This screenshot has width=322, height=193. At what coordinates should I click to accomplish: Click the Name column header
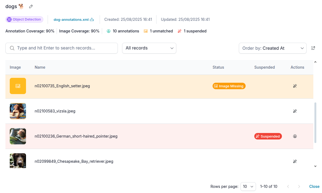[40, 67]
